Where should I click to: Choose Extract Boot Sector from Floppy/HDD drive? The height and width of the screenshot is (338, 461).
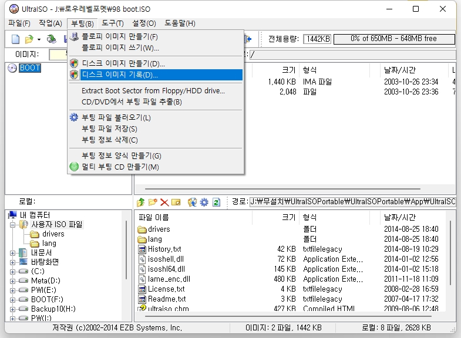click(x=156, y=91)
